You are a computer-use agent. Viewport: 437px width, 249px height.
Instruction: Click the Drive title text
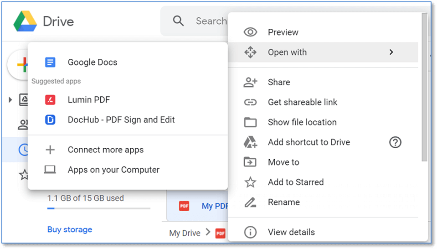click(x=58, y=21)
